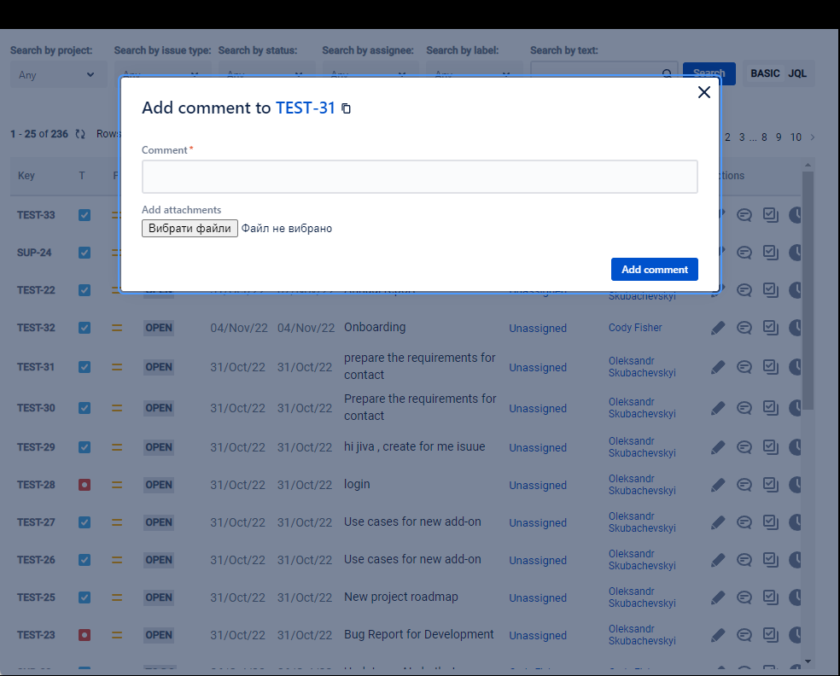Image resolution: width=840 pixels, height=676 pixels.
Task: Click the next page chevron arrow
Action: [x=812, y=137]
